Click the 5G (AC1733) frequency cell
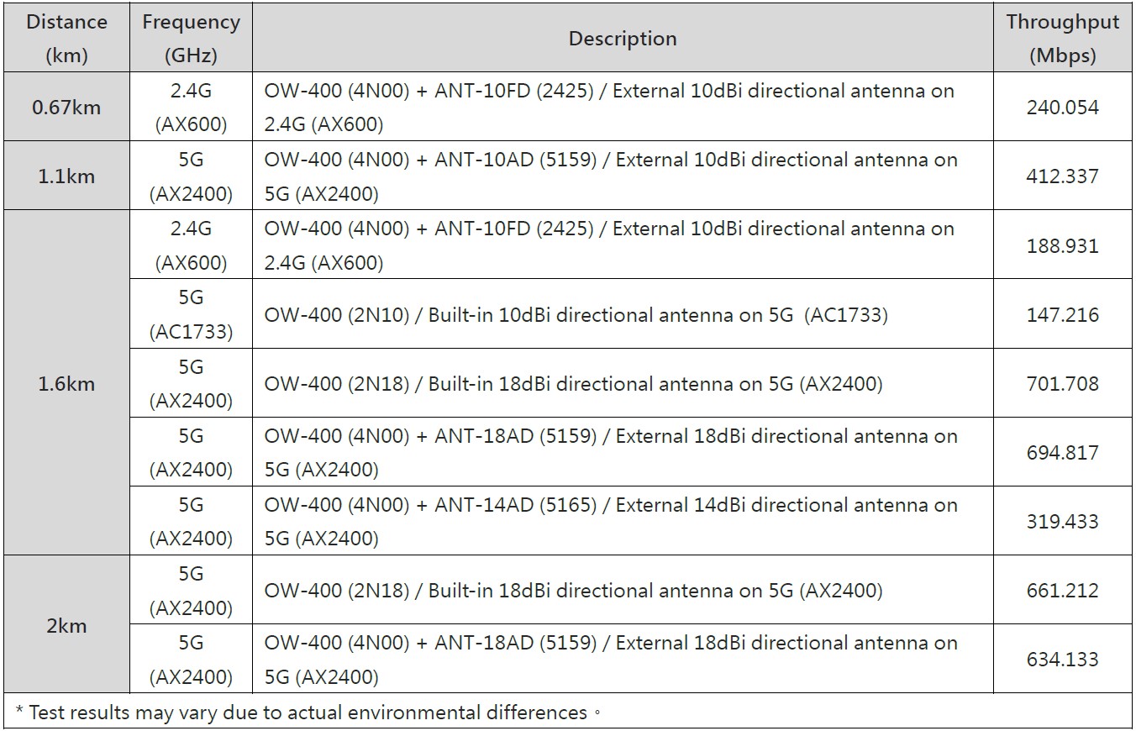The height and width of the screenshot is (731, 1136). [191, 315]
